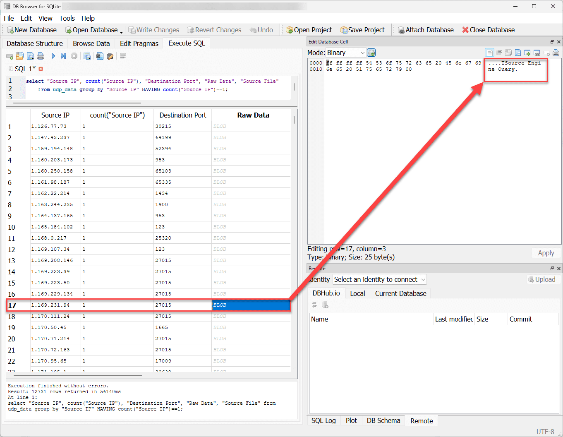Open a new SQL tab icon
Image resolution: width=563 pixels, height=437 pixels.
coord(10,56)
